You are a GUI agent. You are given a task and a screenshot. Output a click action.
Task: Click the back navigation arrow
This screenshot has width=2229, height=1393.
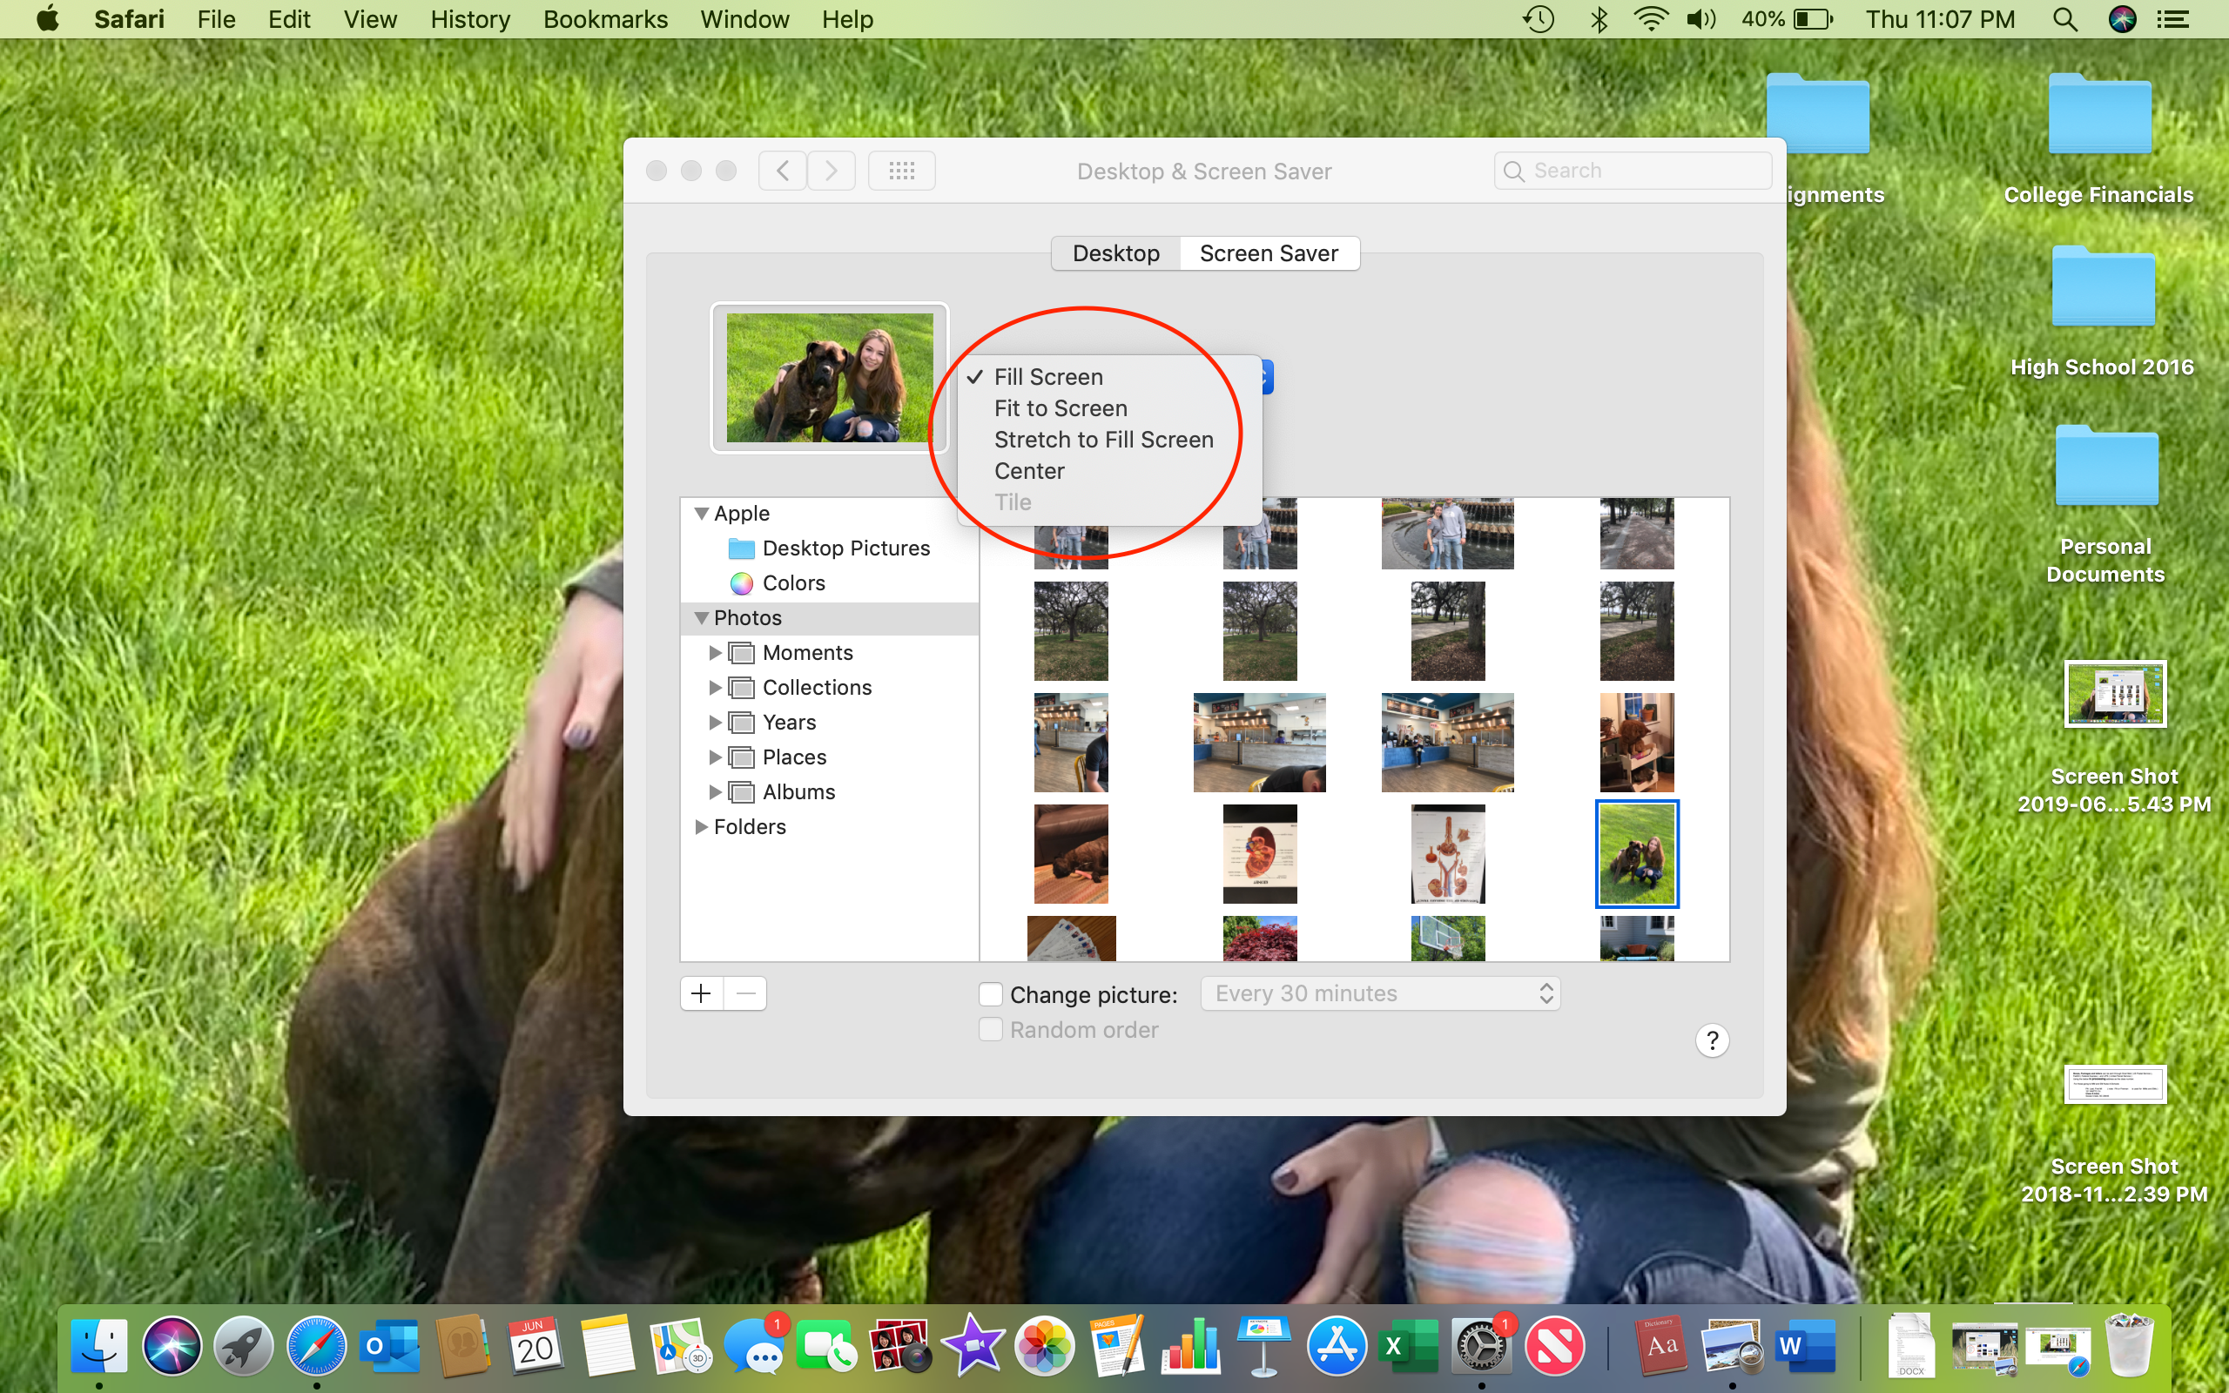(782, 171)
